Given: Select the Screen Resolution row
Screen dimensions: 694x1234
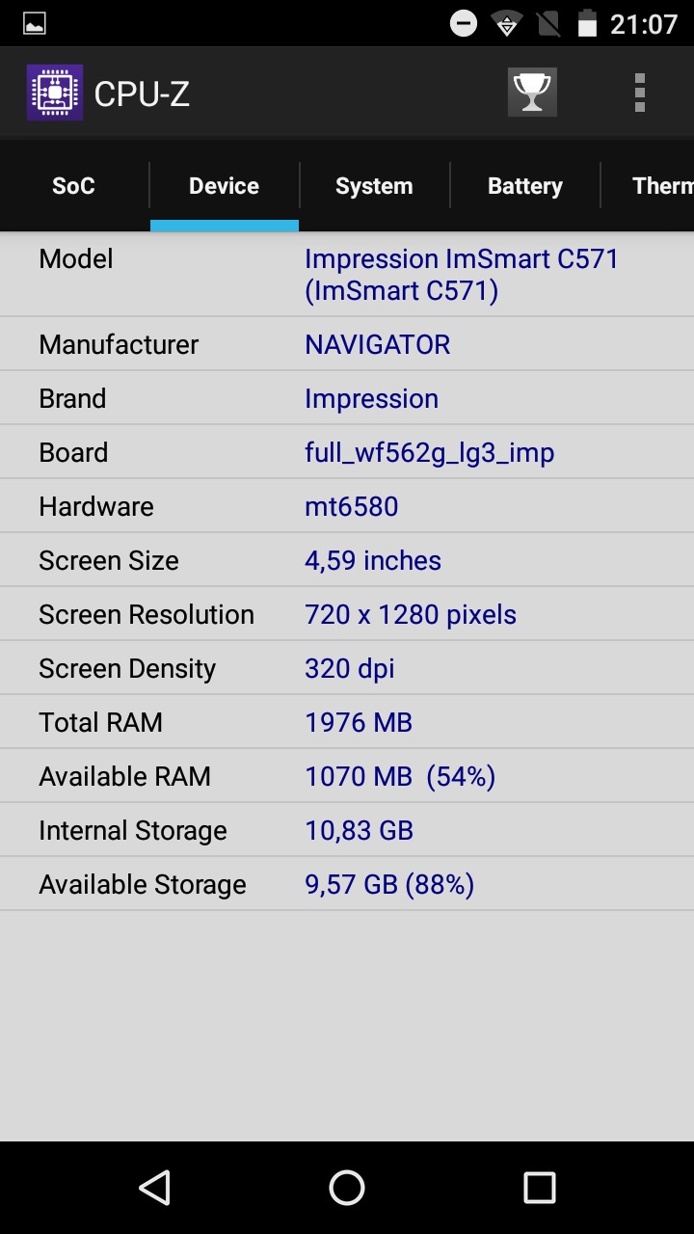Looking at the screenshot, I should (x=347, y=614).
